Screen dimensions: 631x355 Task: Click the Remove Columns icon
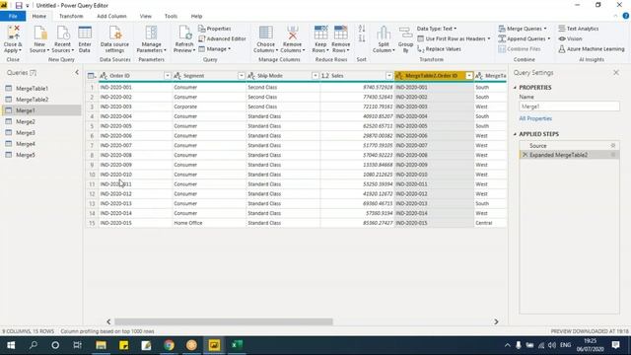[x=292, y=33]
